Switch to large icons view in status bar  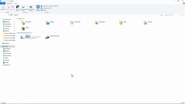pyautogui.click(x=183, y=103)
